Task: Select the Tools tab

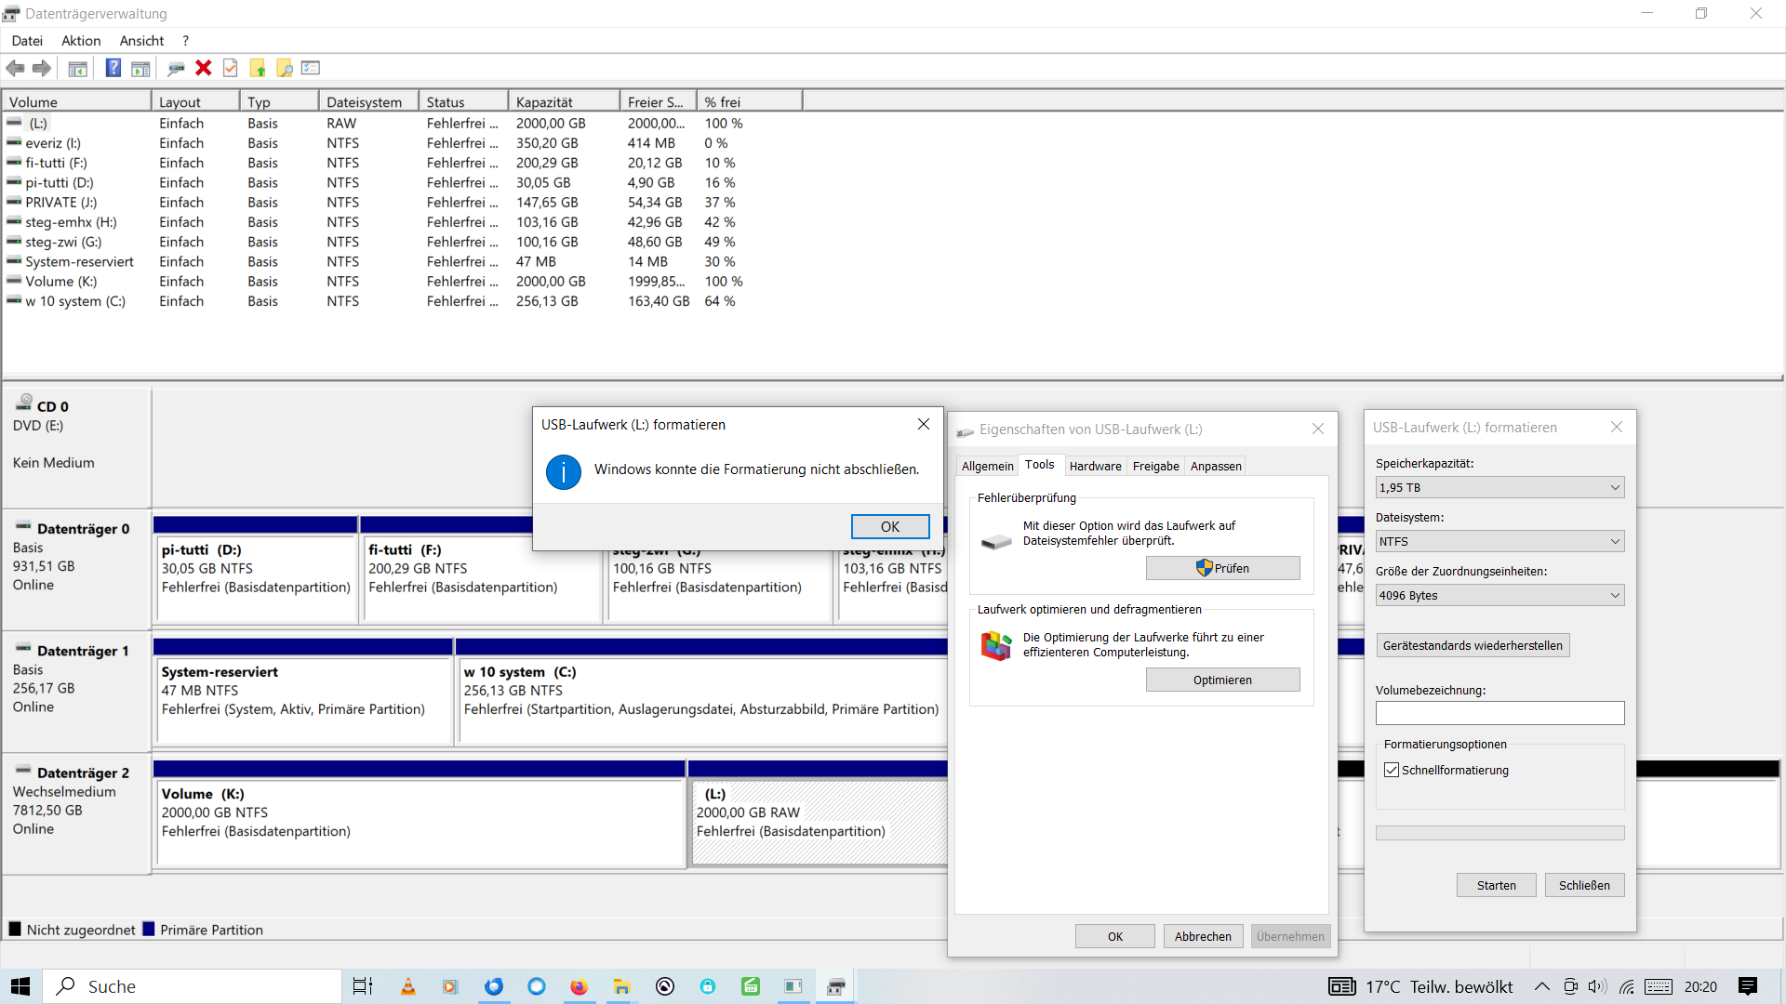Action: [1039, 464]
